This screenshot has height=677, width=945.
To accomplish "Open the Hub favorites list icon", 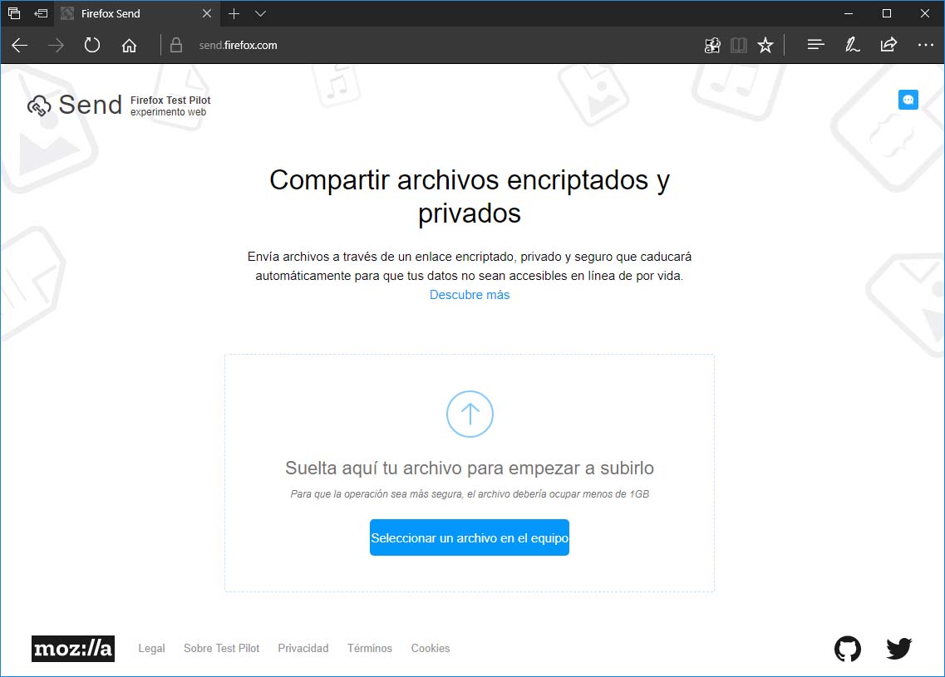I will tap(816, 45).
